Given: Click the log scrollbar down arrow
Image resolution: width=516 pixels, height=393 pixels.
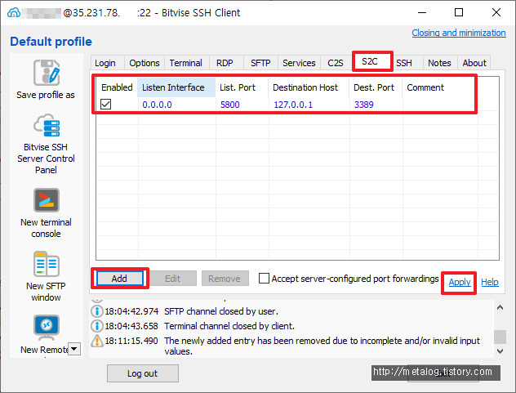Looking at the screenshot, I should 500,351.
